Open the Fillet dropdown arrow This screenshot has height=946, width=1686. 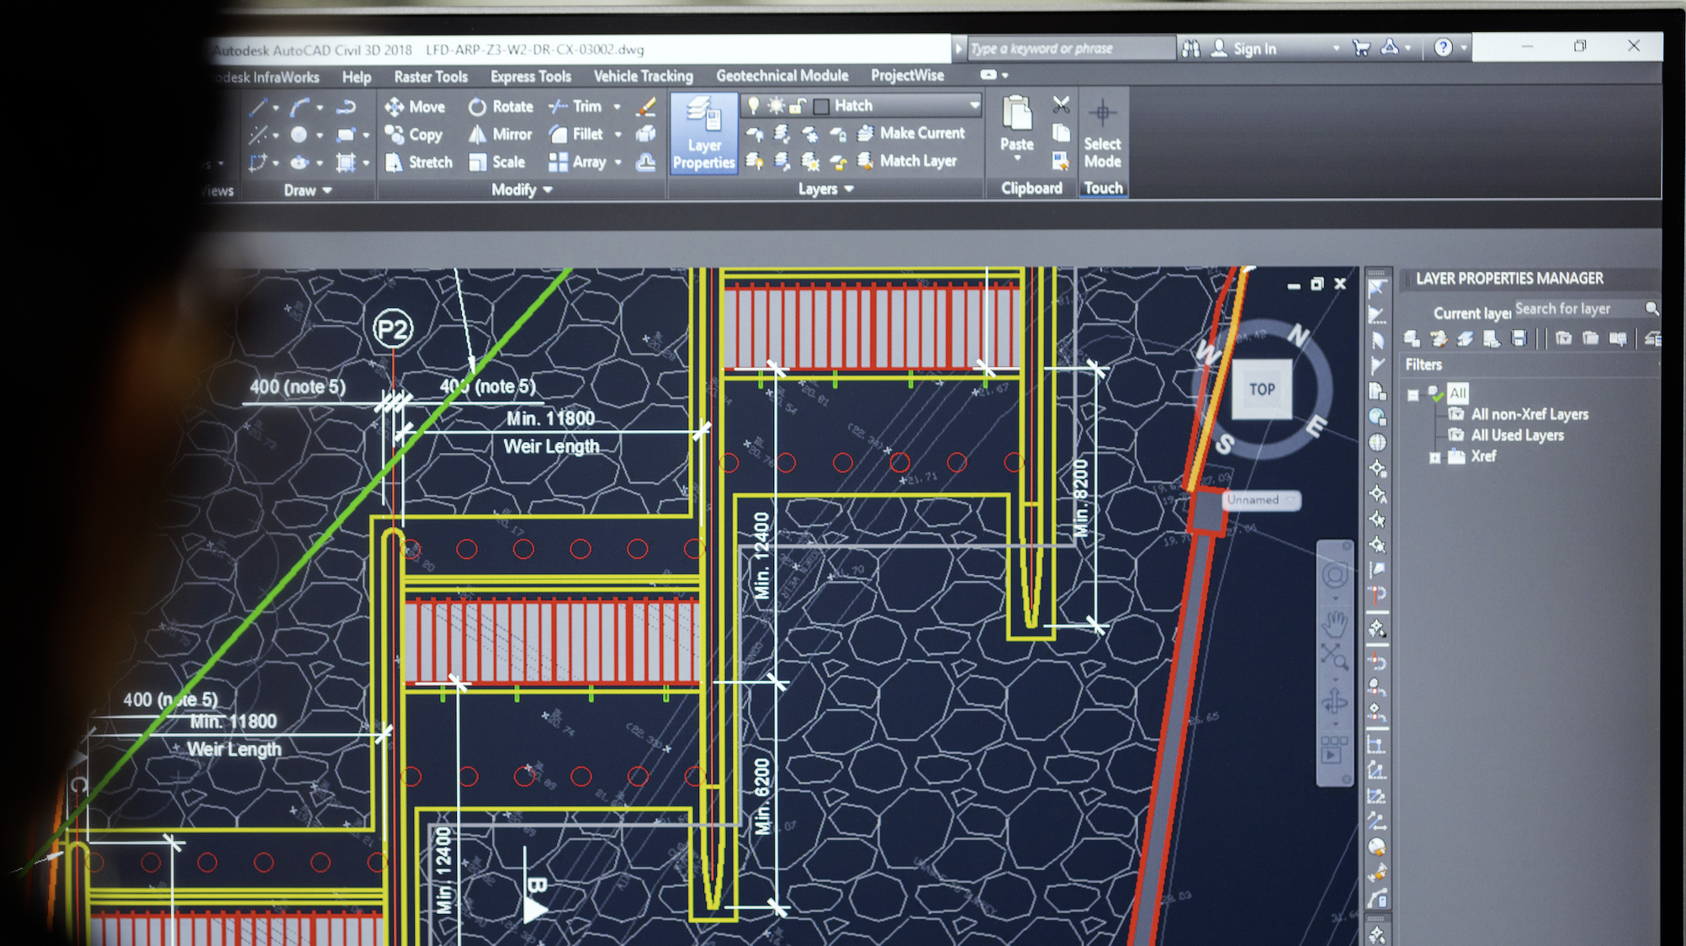[x=618, y=135]
